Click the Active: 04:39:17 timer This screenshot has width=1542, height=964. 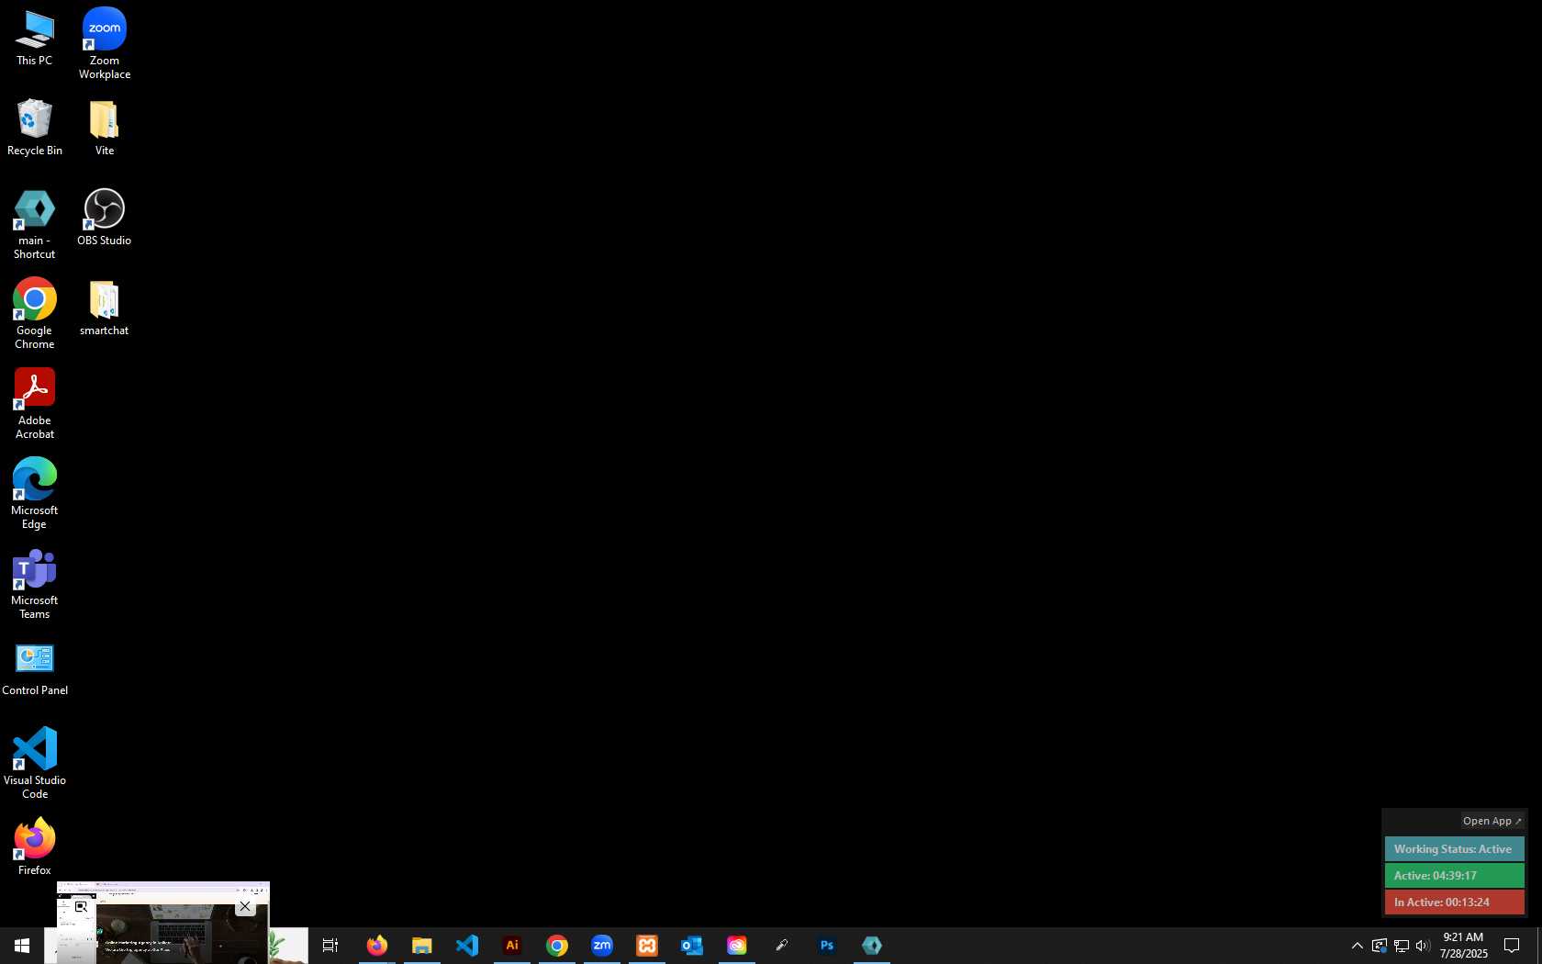tap(1455, 876)
